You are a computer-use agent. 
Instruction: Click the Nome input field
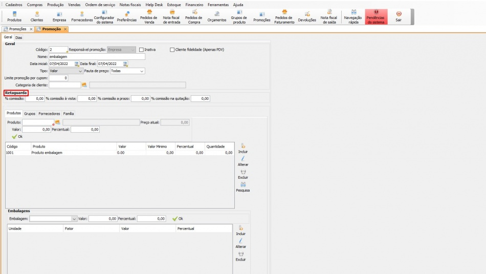[x=97, y=57]
